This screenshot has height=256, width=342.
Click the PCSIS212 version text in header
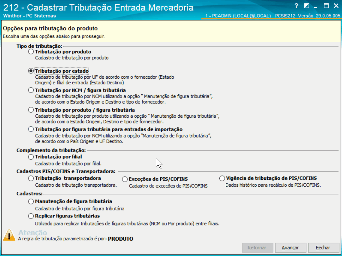point(307,16)
